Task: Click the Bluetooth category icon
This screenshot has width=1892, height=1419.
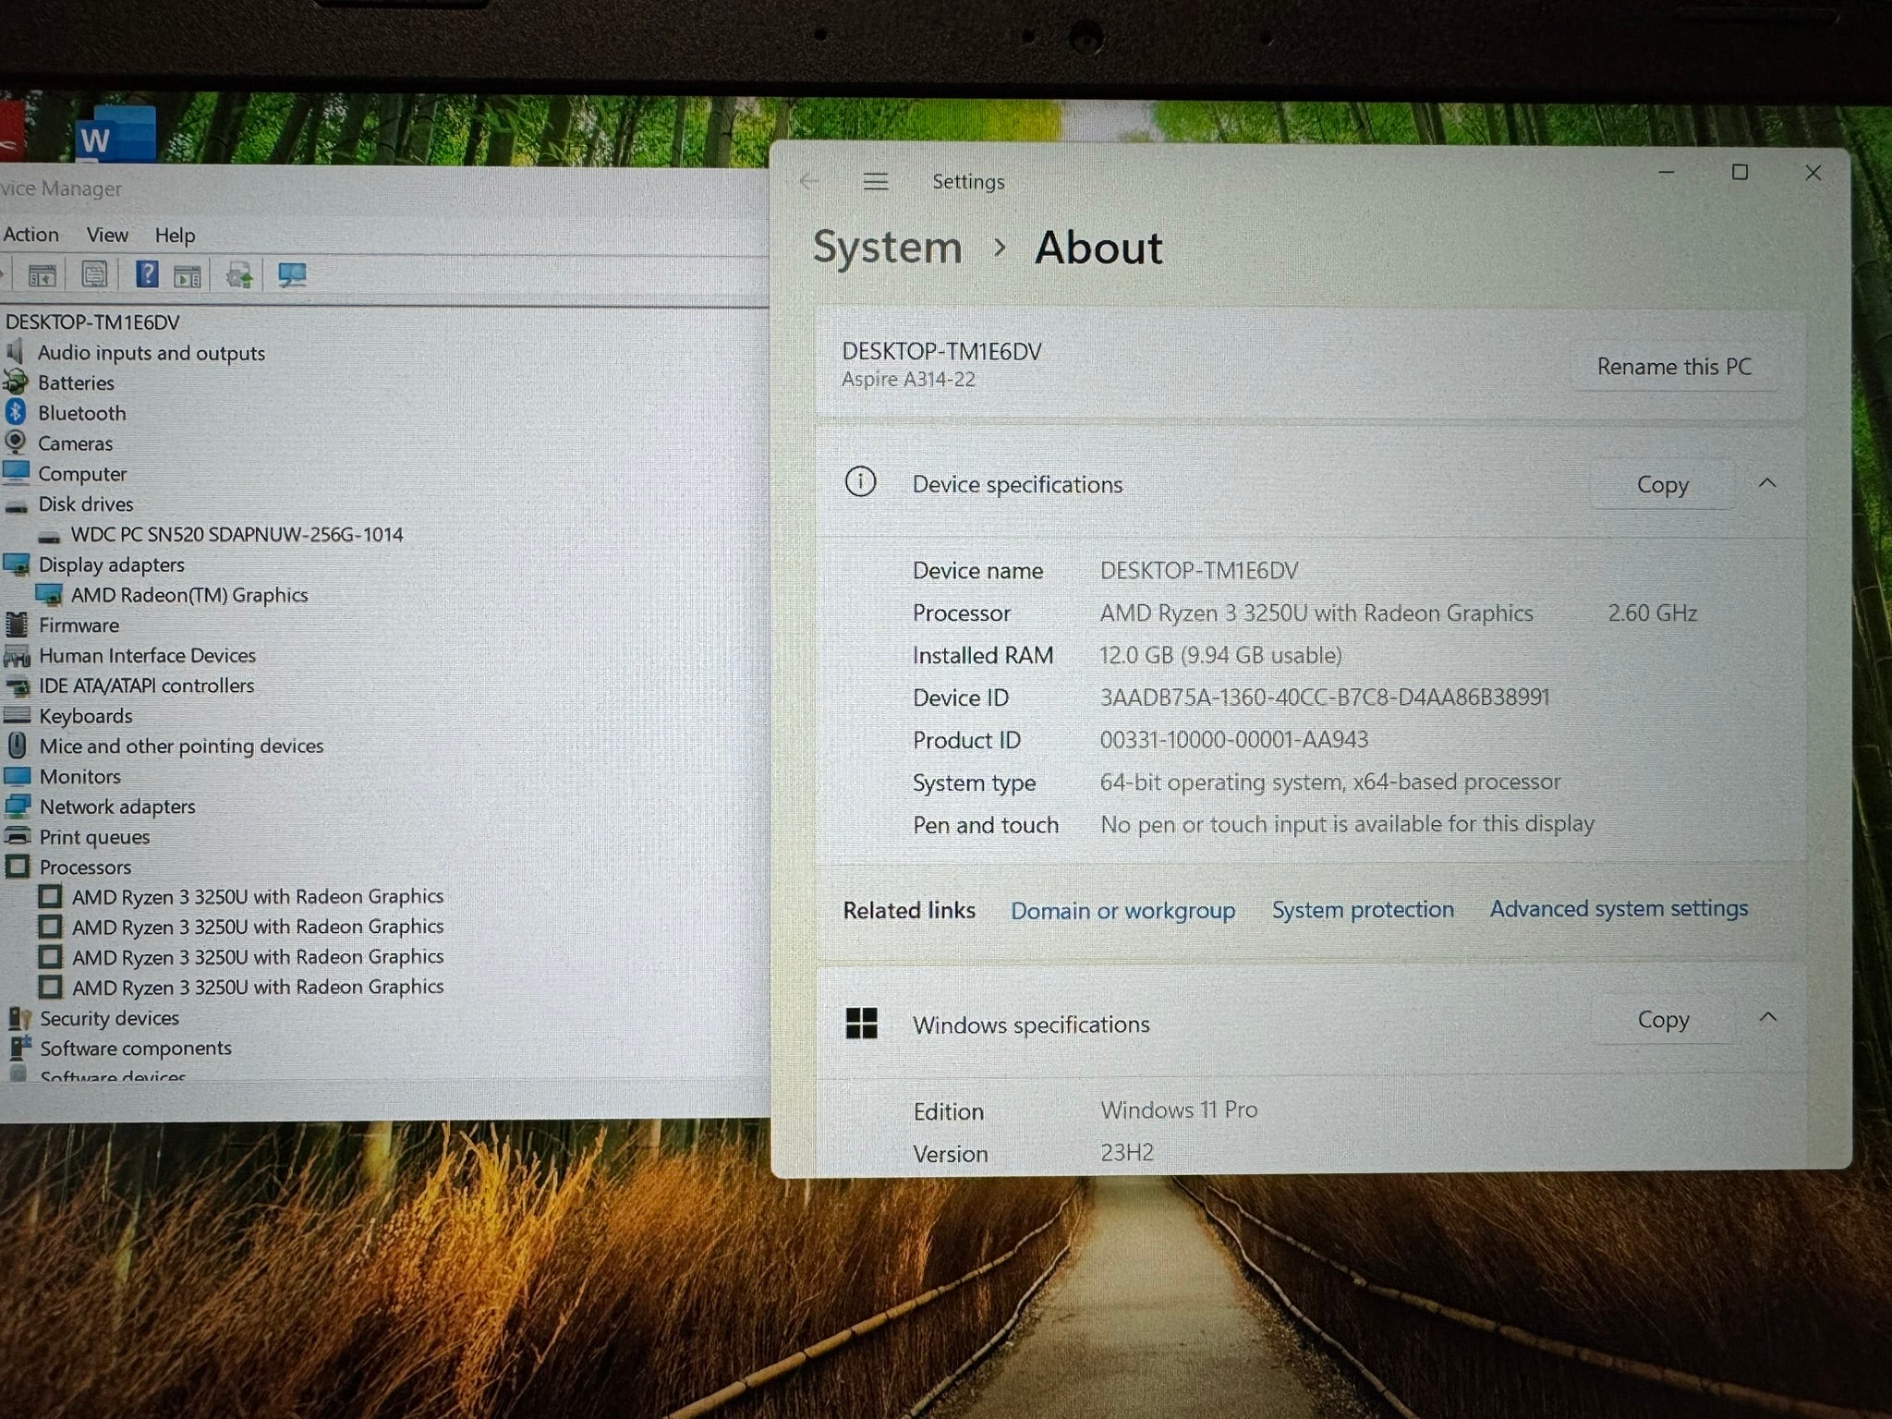Action: [x=16, y=412]
